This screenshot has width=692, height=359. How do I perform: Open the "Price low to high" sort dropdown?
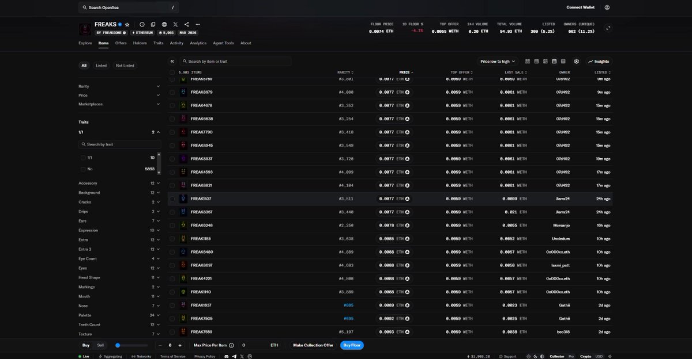(x=498, y=61)
